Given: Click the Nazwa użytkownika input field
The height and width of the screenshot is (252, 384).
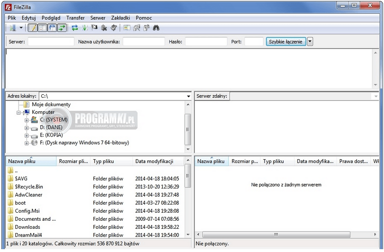Looking at the screenshot, I should [x=144, y=42].
